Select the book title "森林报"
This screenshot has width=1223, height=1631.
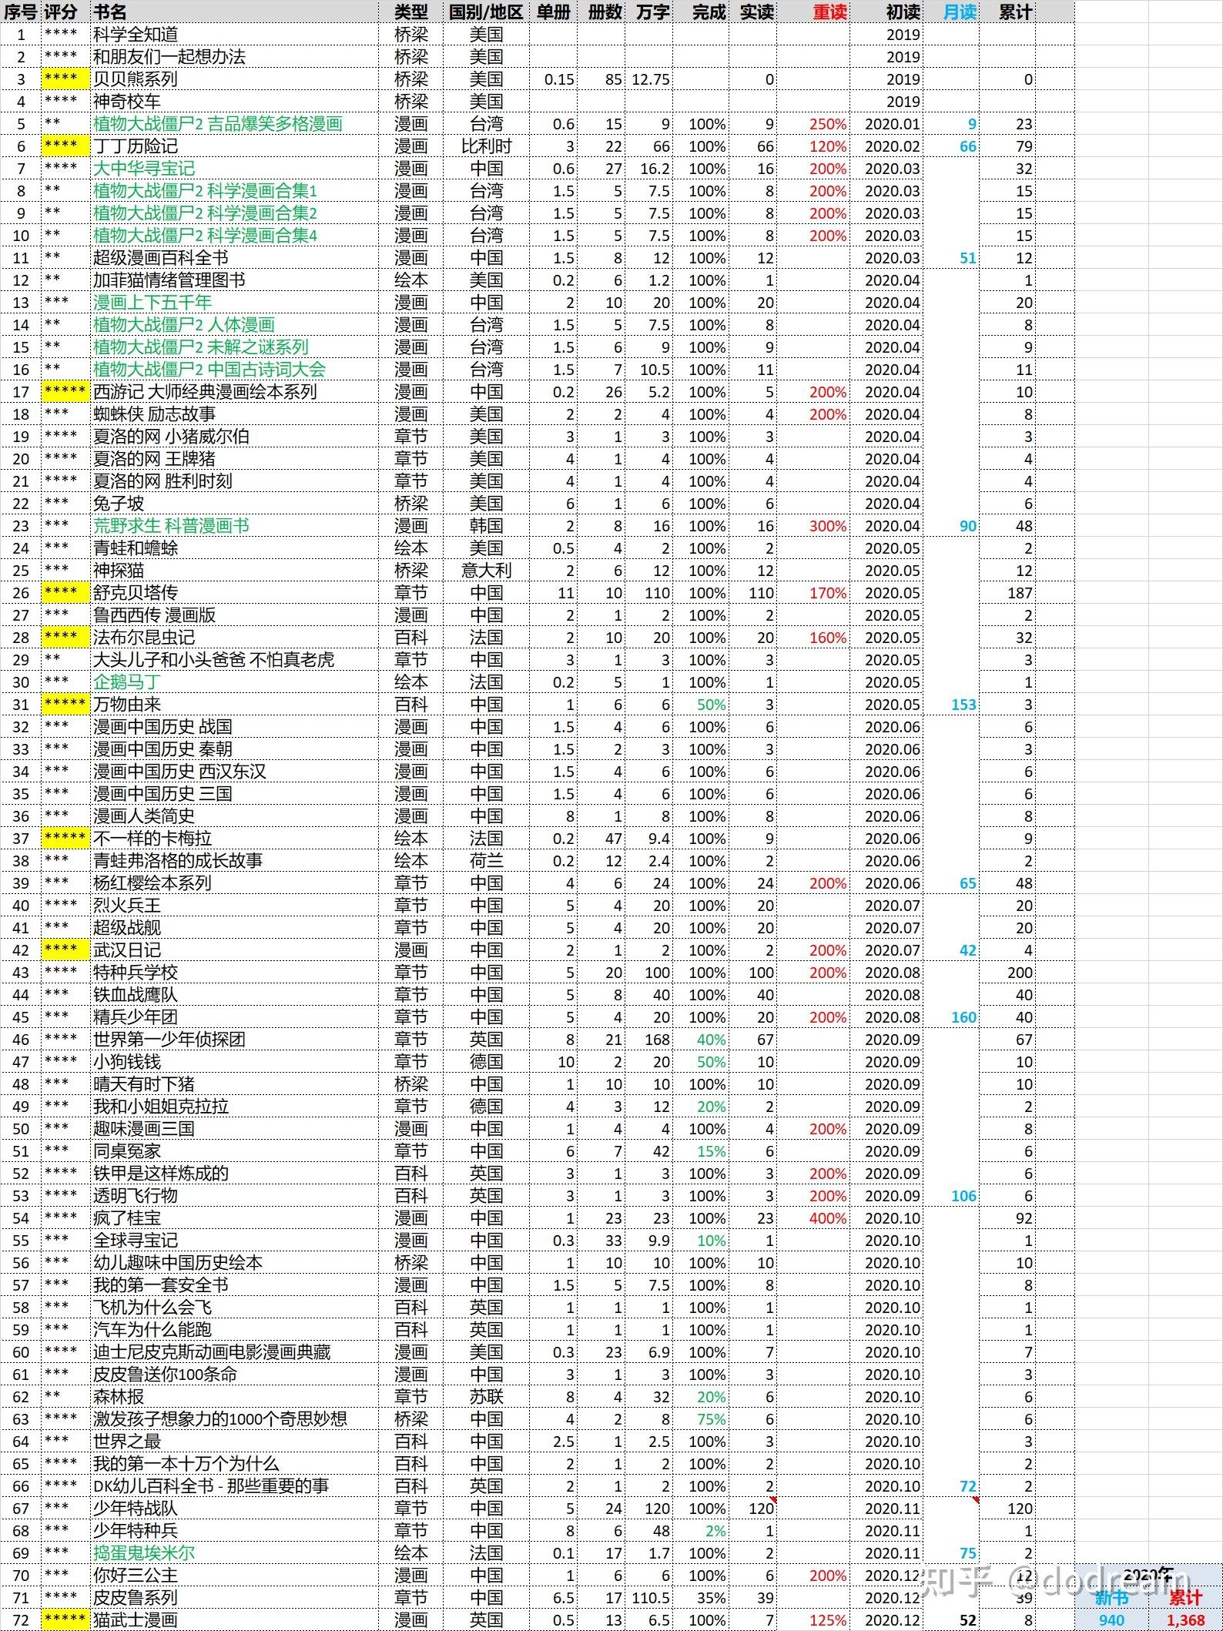coord(119,1397)
